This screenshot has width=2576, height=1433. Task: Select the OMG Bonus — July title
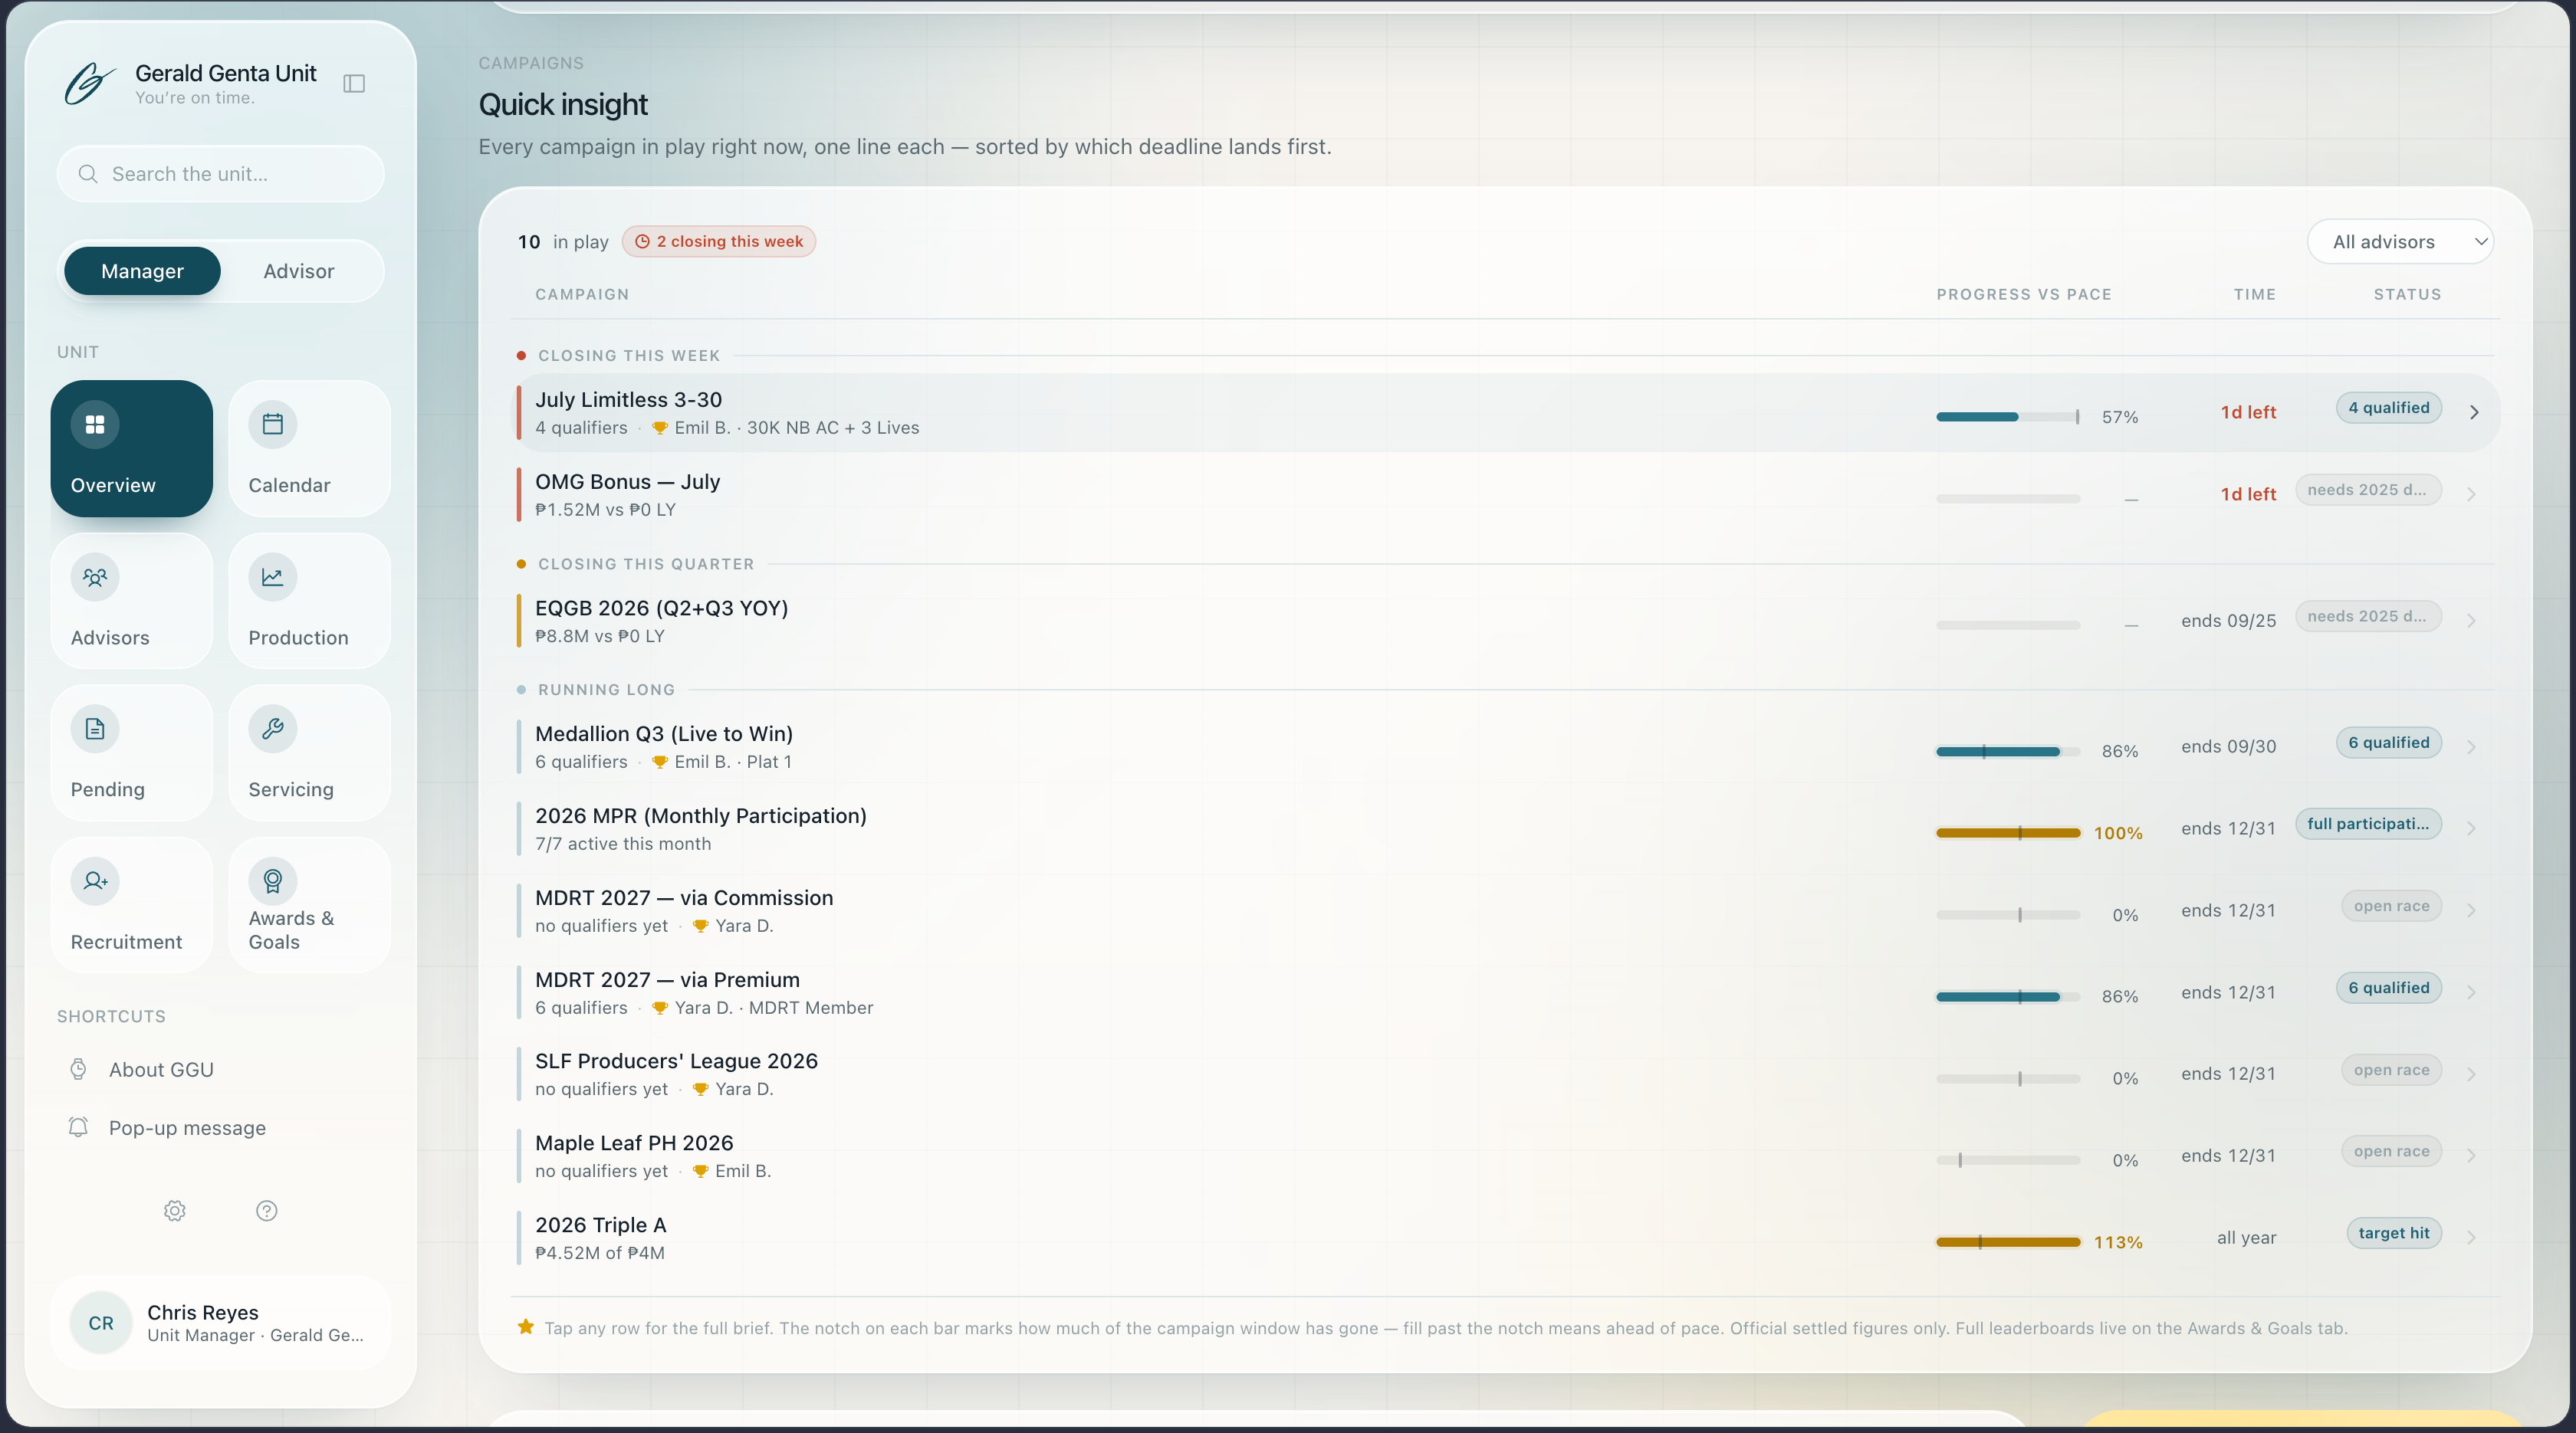(628, 482)
